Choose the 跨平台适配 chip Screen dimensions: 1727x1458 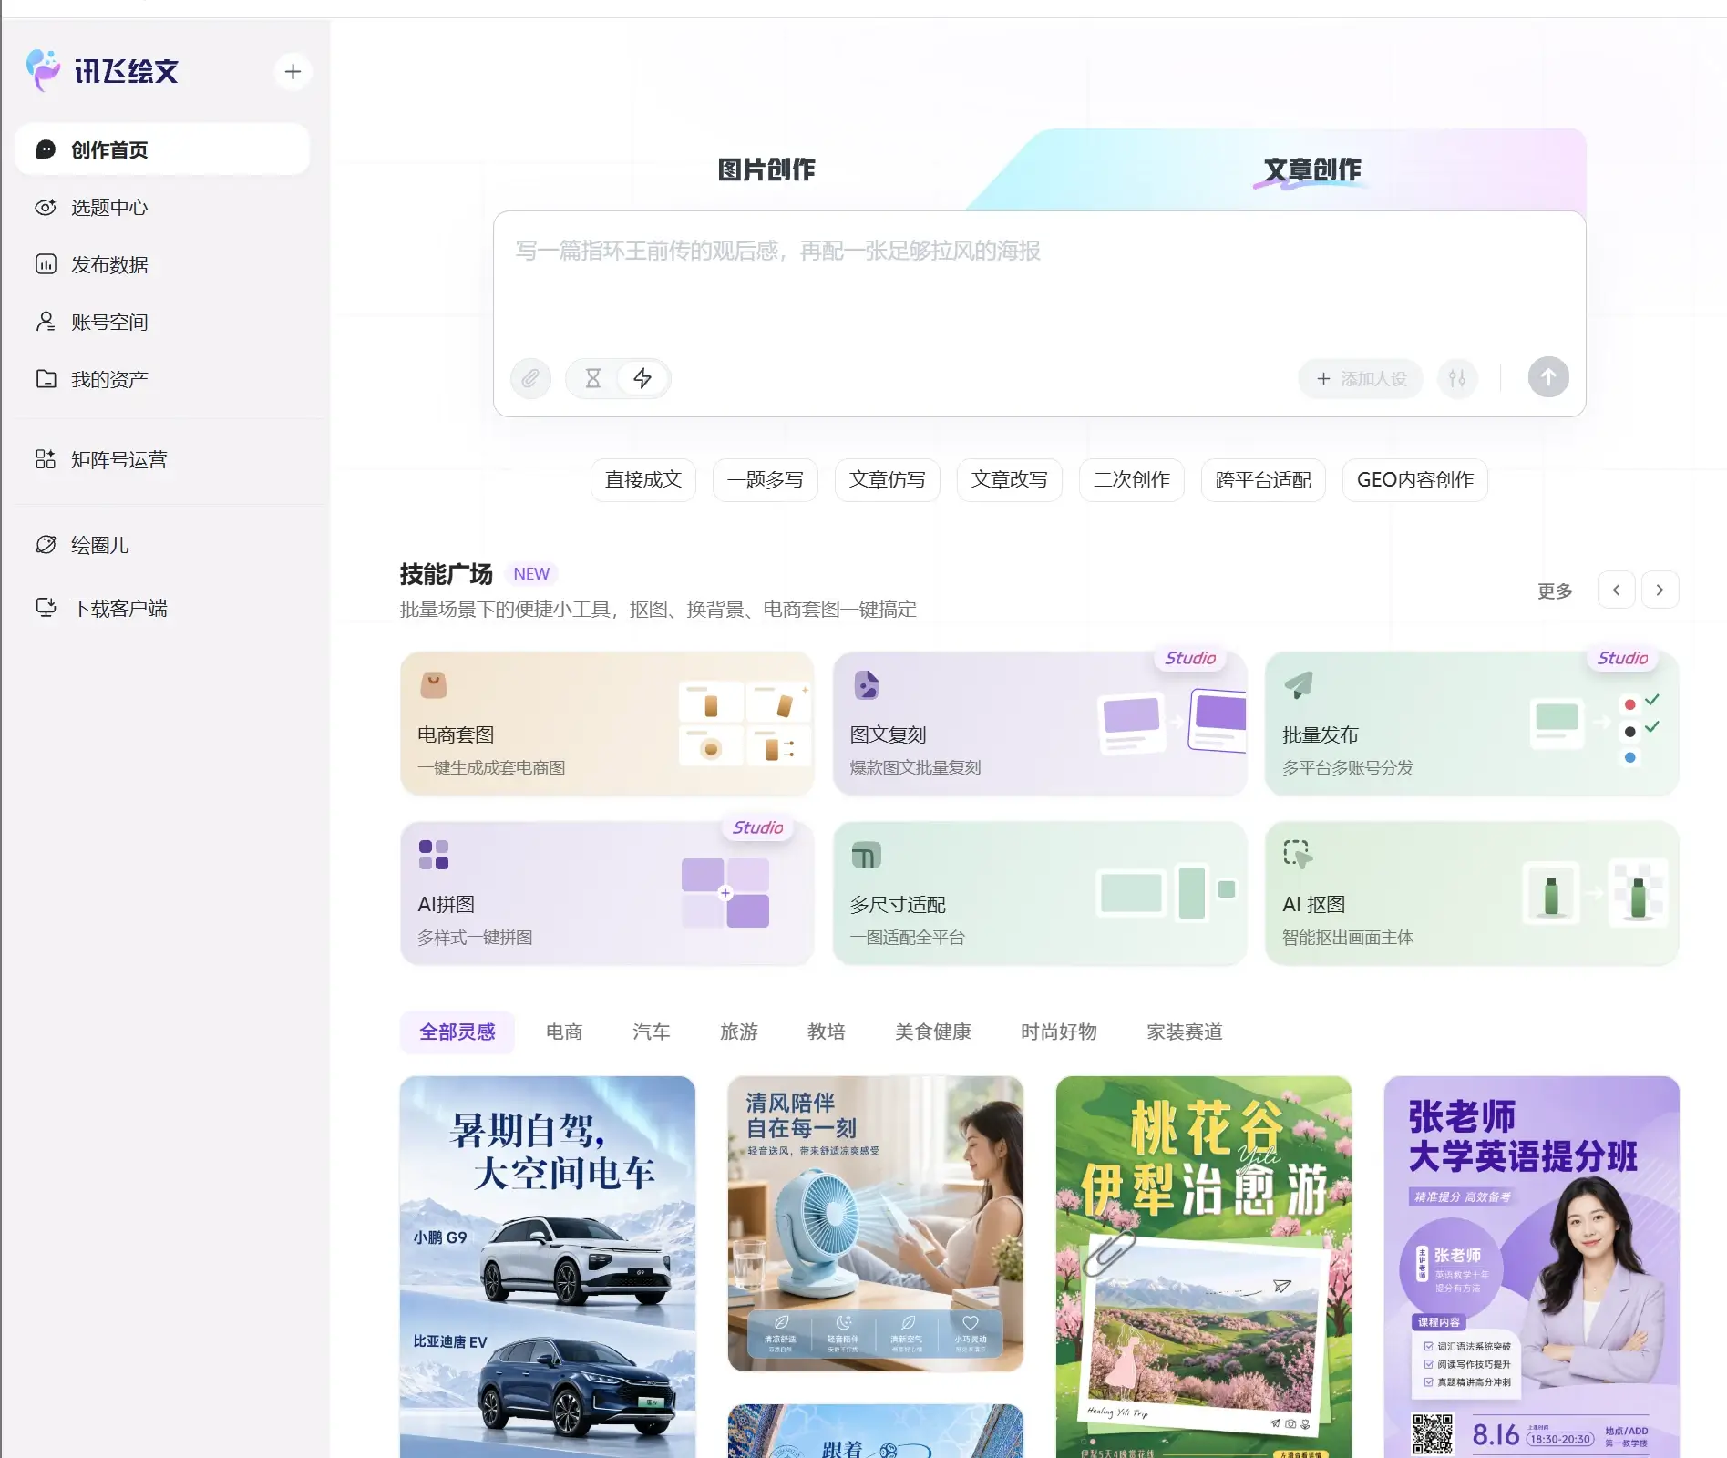tap(1263, 479)
